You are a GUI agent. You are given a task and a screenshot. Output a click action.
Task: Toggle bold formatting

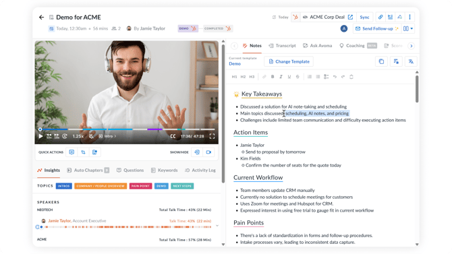click(x=273, y=77)
